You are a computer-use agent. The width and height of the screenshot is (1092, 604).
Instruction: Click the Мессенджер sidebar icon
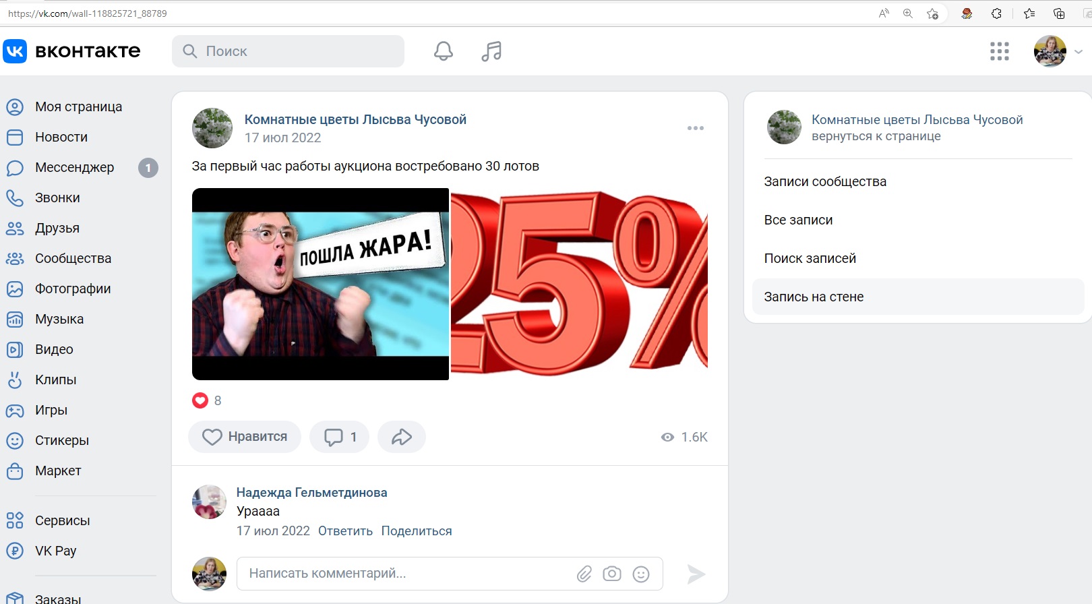pyautogui.click(x=15, y=167)
